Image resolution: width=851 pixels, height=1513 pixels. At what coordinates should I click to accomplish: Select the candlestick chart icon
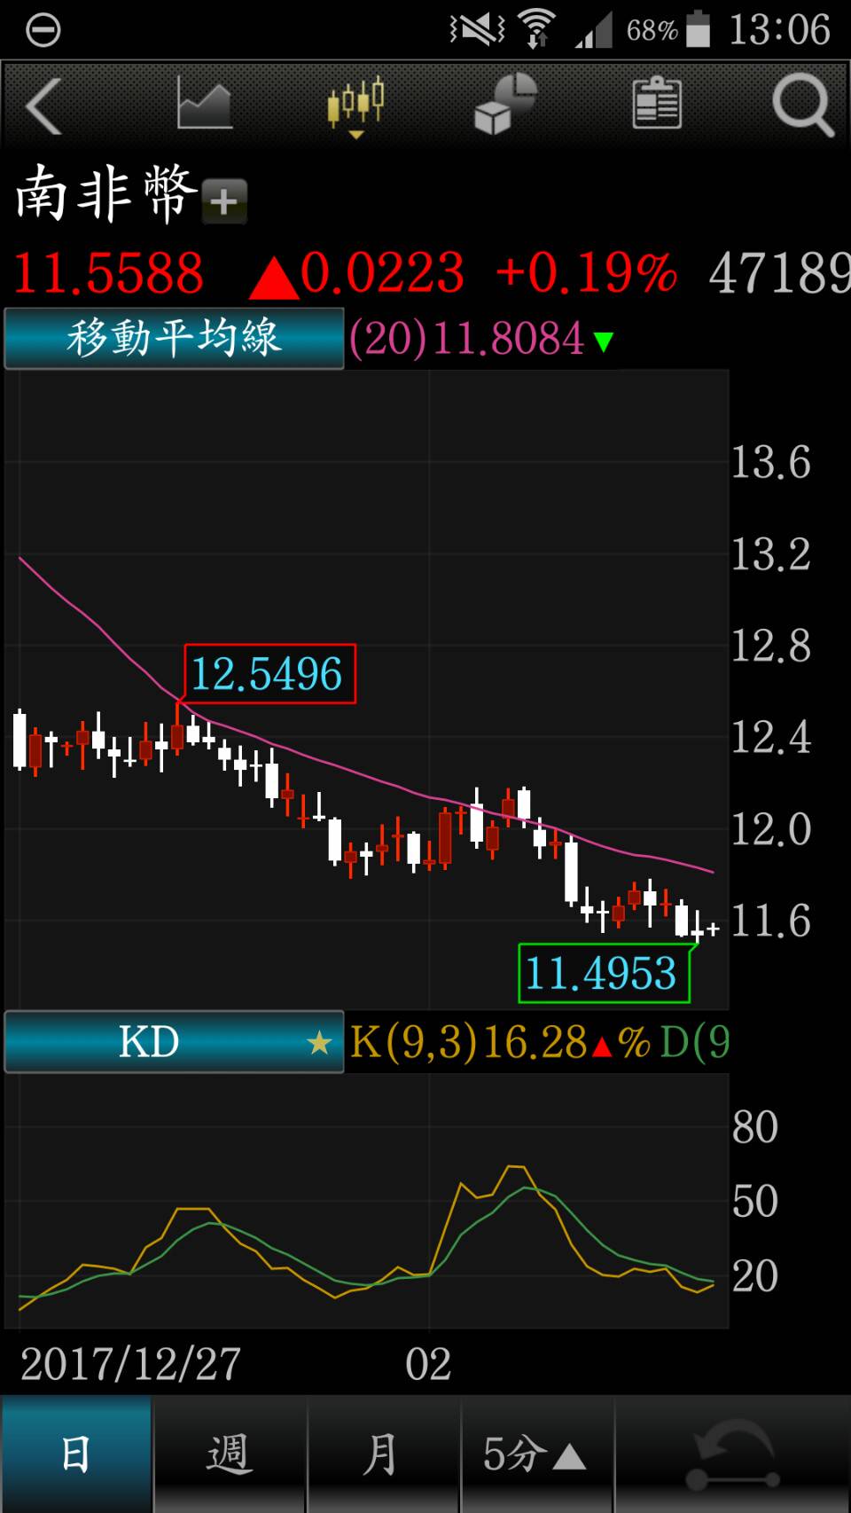pos(355,104)
